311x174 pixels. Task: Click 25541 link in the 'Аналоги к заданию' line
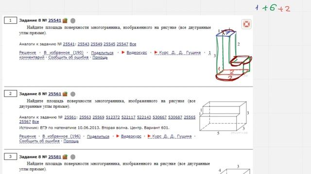[x=69, y=44]
